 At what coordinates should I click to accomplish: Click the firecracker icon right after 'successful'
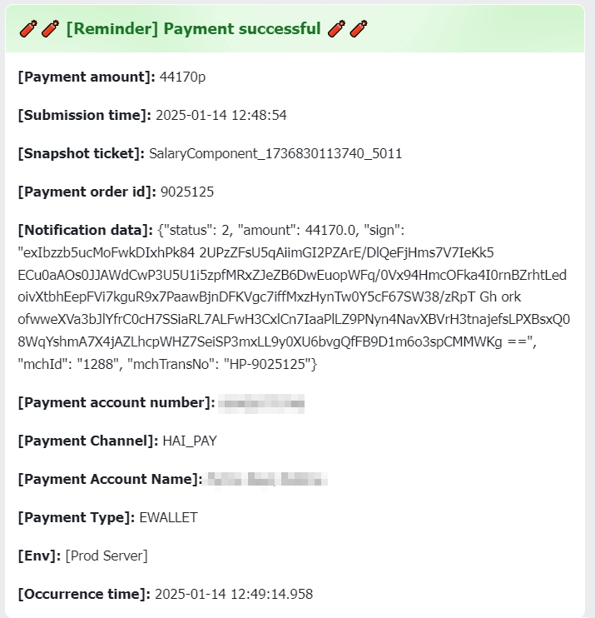pos(337,29)
